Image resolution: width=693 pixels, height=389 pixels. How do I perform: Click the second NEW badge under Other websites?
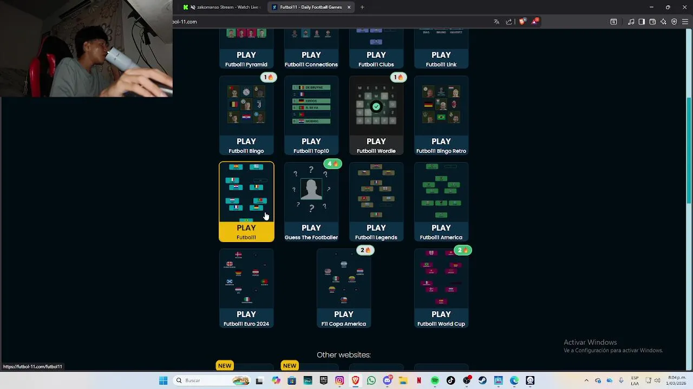290,366
